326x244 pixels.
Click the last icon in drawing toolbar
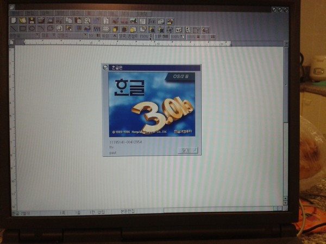(x=206, y=30)
